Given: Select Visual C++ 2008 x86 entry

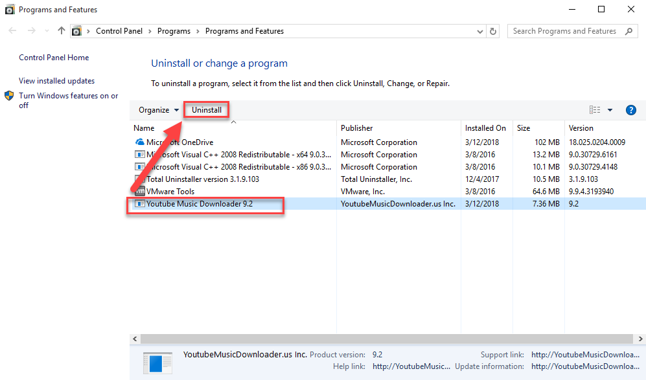Looking at the screenshot, I should (x=387, y=167).
